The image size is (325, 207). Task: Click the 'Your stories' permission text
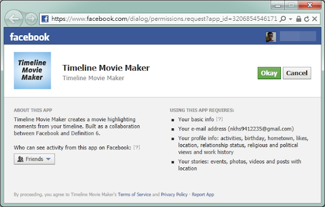click(240, 165)
